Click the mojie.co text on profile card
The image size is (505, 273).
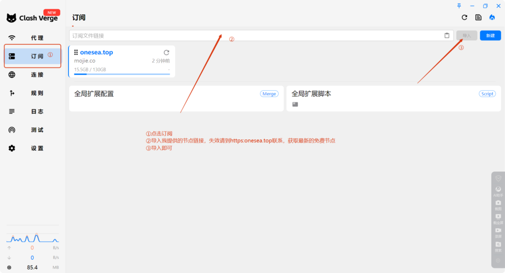85,61
